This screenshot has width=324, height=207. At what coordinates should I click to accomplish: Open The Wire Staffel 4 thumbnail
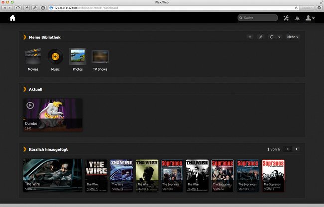[53, 175]
